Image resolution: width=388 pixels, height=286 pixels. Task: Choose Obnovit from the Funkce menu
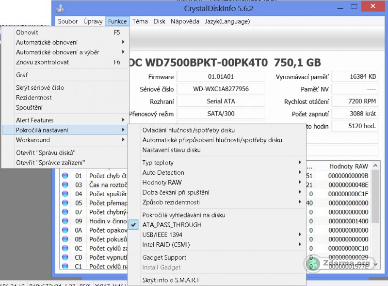click(65, 33)
